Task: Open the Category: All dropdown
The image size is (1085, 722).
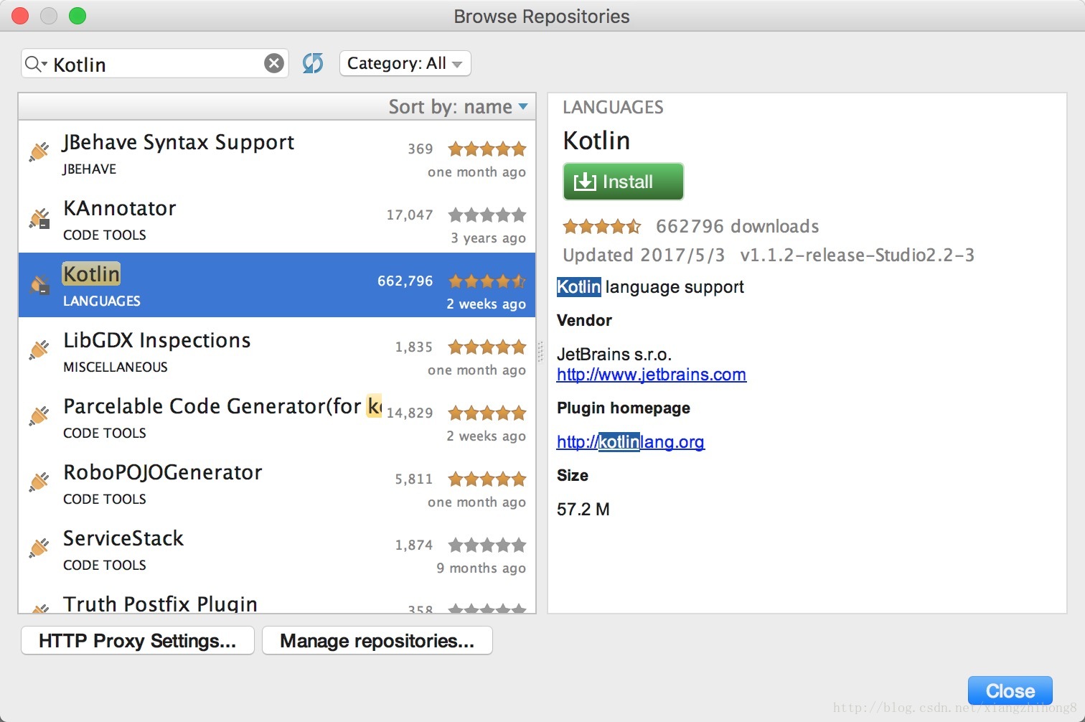Action: click(x=405, y=63)
